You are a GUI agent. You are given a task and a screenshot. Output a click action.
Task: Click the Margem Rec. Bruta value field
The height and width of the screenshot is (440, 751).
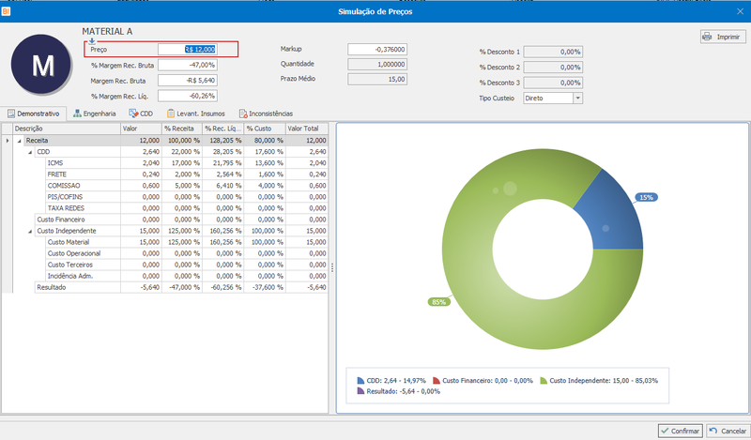[187, 81]
